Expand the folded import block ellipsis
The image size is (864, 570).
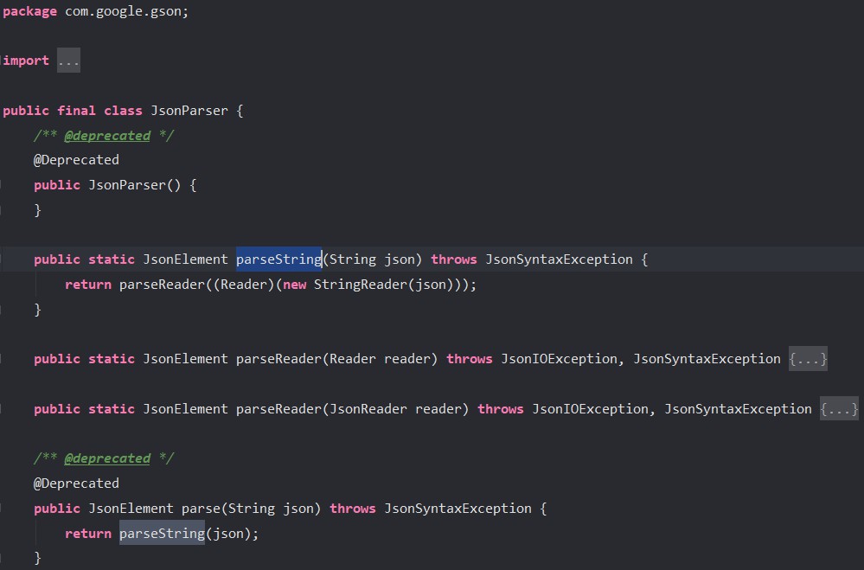pyautogui.click(x=68, y=61)
